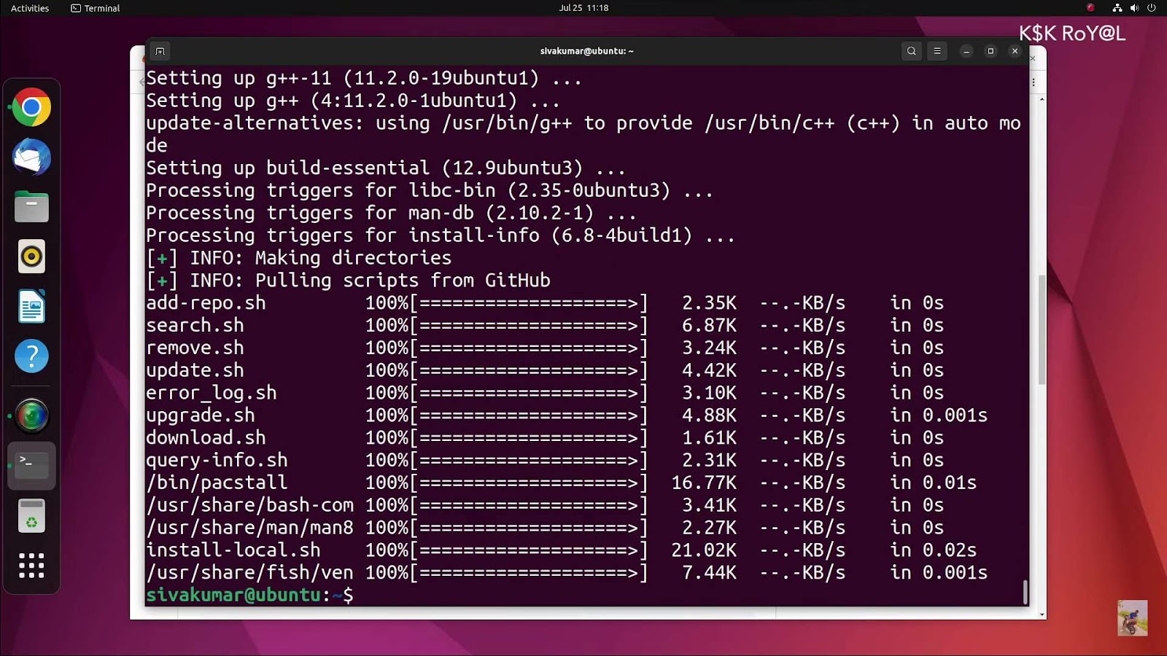
Task: Open the Files manager in the dock
Action: 31,207
